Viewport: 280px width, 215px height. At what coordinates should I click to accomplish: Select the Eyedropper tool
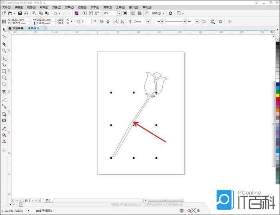point(4,129)
